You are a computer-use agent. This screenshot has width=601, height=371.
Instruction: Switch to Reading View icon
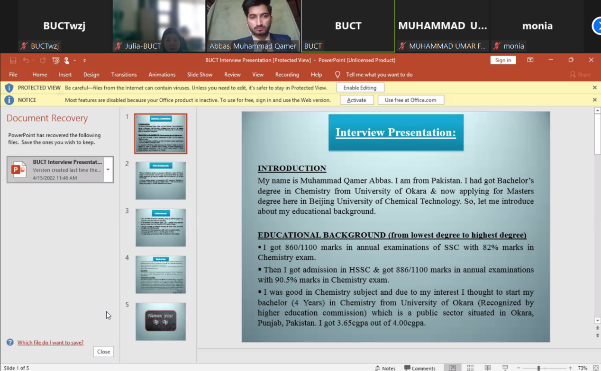coord(487,368)
